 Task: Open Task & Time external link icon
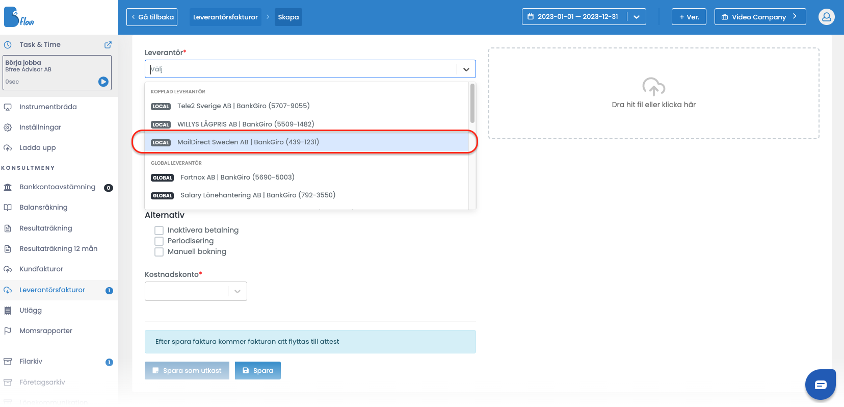108,45
